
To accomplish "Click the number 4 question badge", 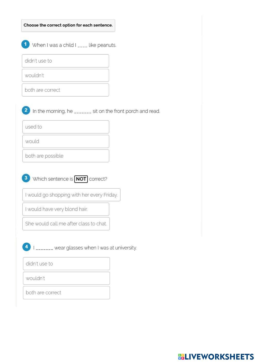I will point(26,247).
